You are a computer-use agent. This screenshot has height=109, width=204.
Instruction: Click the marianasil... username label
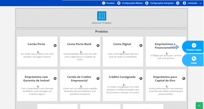pyautogui.click(x=193, y=3)
